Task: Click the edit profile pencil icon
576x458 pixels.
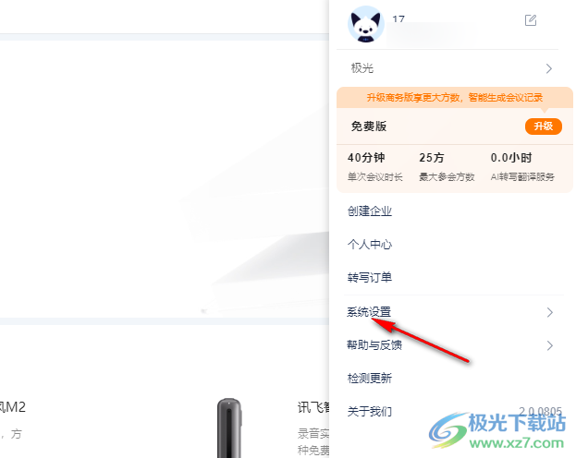Action: pos(531,20)
